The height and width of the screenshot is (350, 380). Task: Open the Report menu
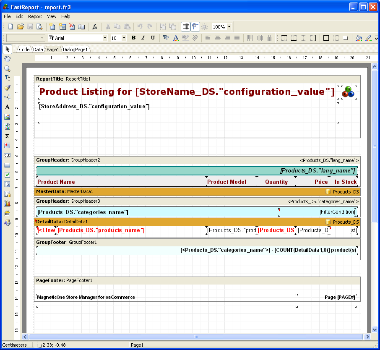click(35, 16)
